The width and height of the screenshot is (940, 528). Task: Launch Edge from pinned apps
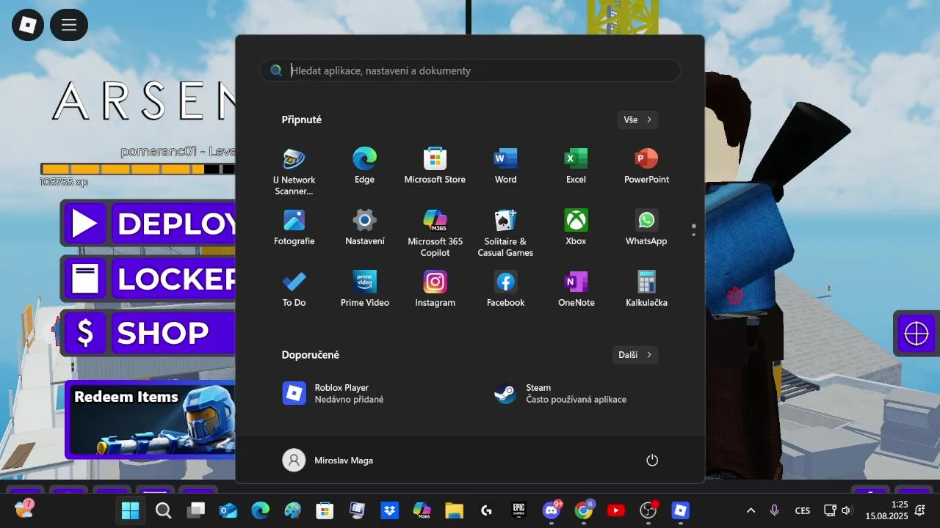tap(364, 166)
